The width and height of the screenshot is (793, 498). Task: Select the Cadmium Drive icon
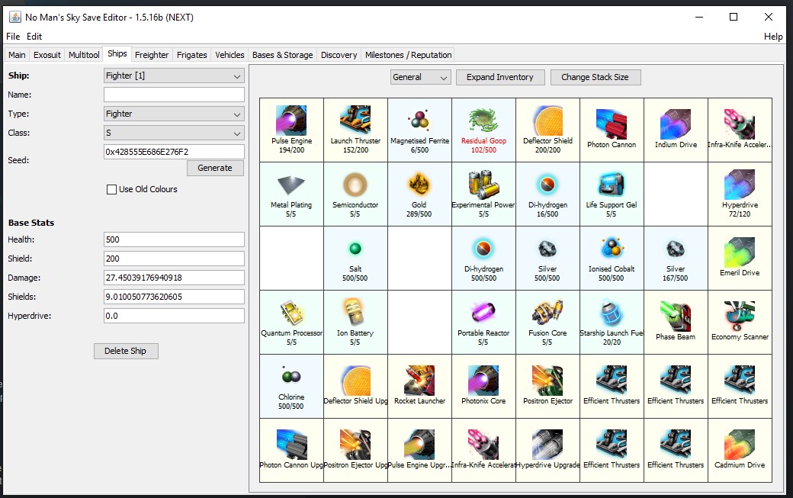pos(740,445)
